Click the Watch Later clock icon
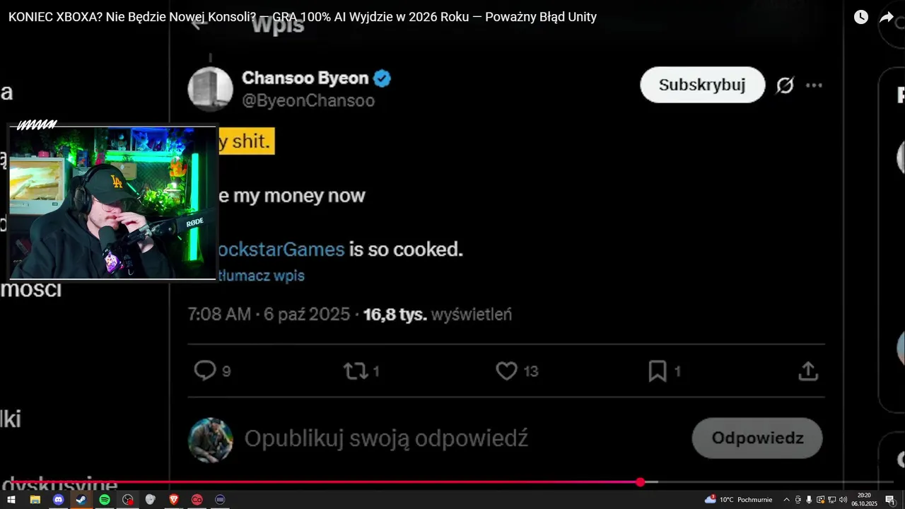Image resolution: width=905 pixels, height=509 pixels. pyautogui.click(x=860, y=17)
